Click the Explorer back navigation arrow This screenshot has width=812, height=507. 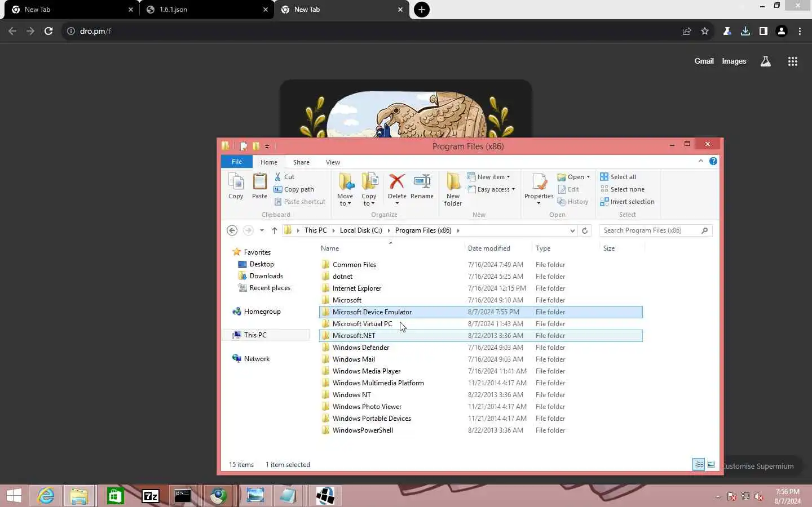[232, 230]
